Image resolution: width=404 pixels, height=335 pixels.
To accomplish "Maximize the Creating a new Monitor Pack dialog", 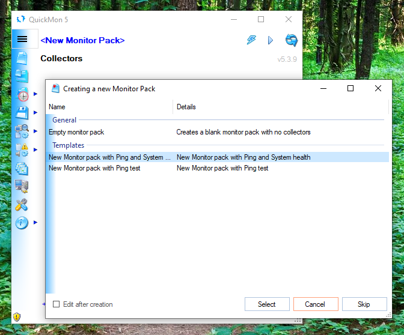I will pos(350,88).
